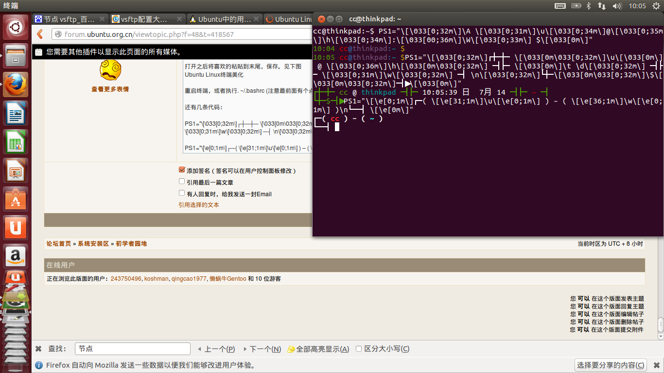Screen dimensions: 664x373
Task: Open Ubuntu Software Center launcher icon
Action: [x=16, y=200]
